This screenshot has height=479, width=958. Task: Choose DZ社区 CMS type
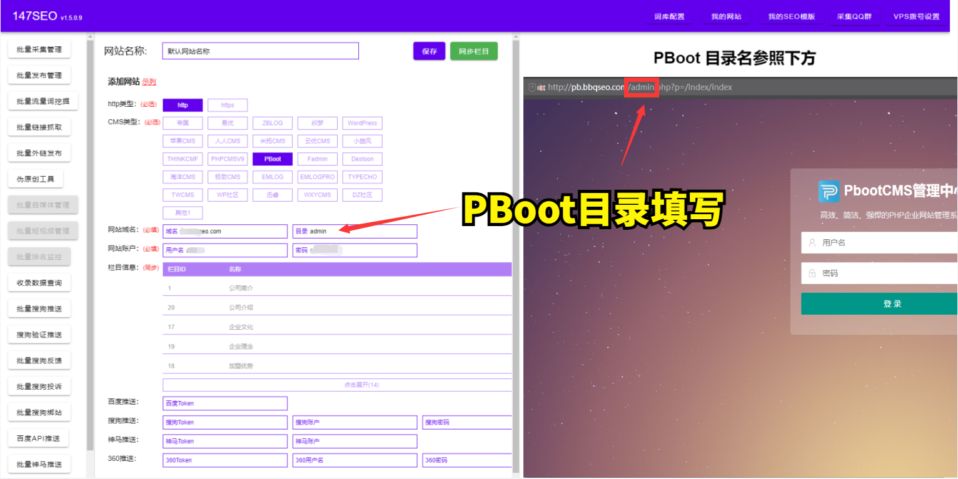click(363, 195)
